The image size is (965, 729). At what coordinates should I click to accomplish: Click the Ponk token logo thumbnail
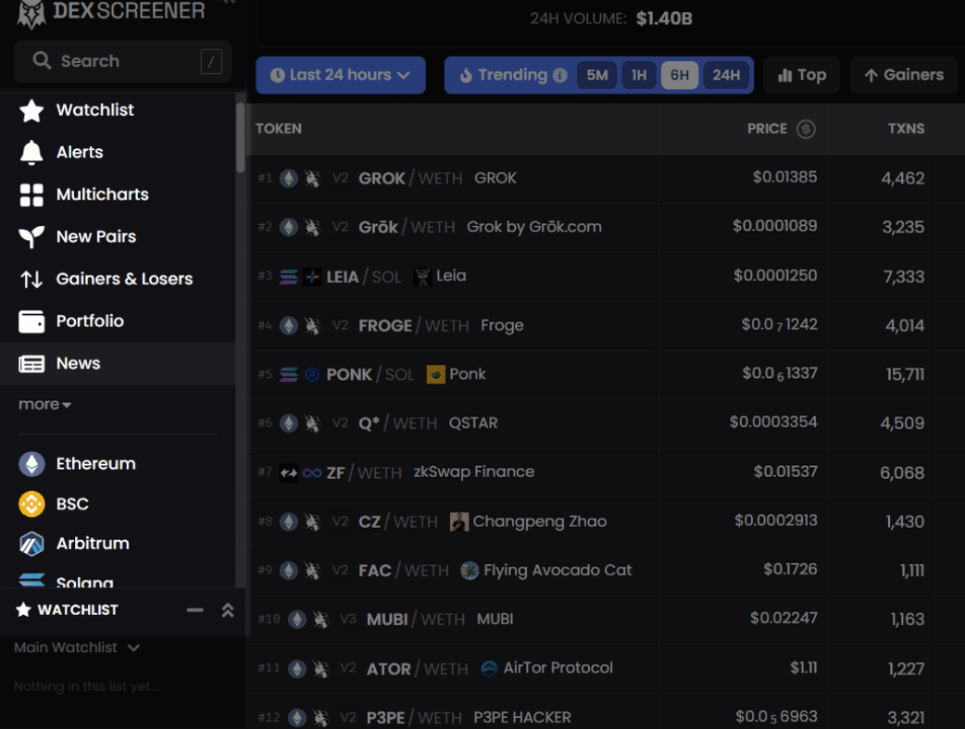[435, 374]
